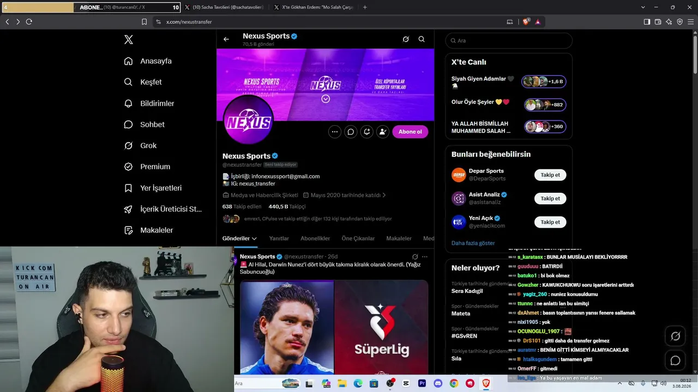Show hidden system tray icons

point(619,383)
